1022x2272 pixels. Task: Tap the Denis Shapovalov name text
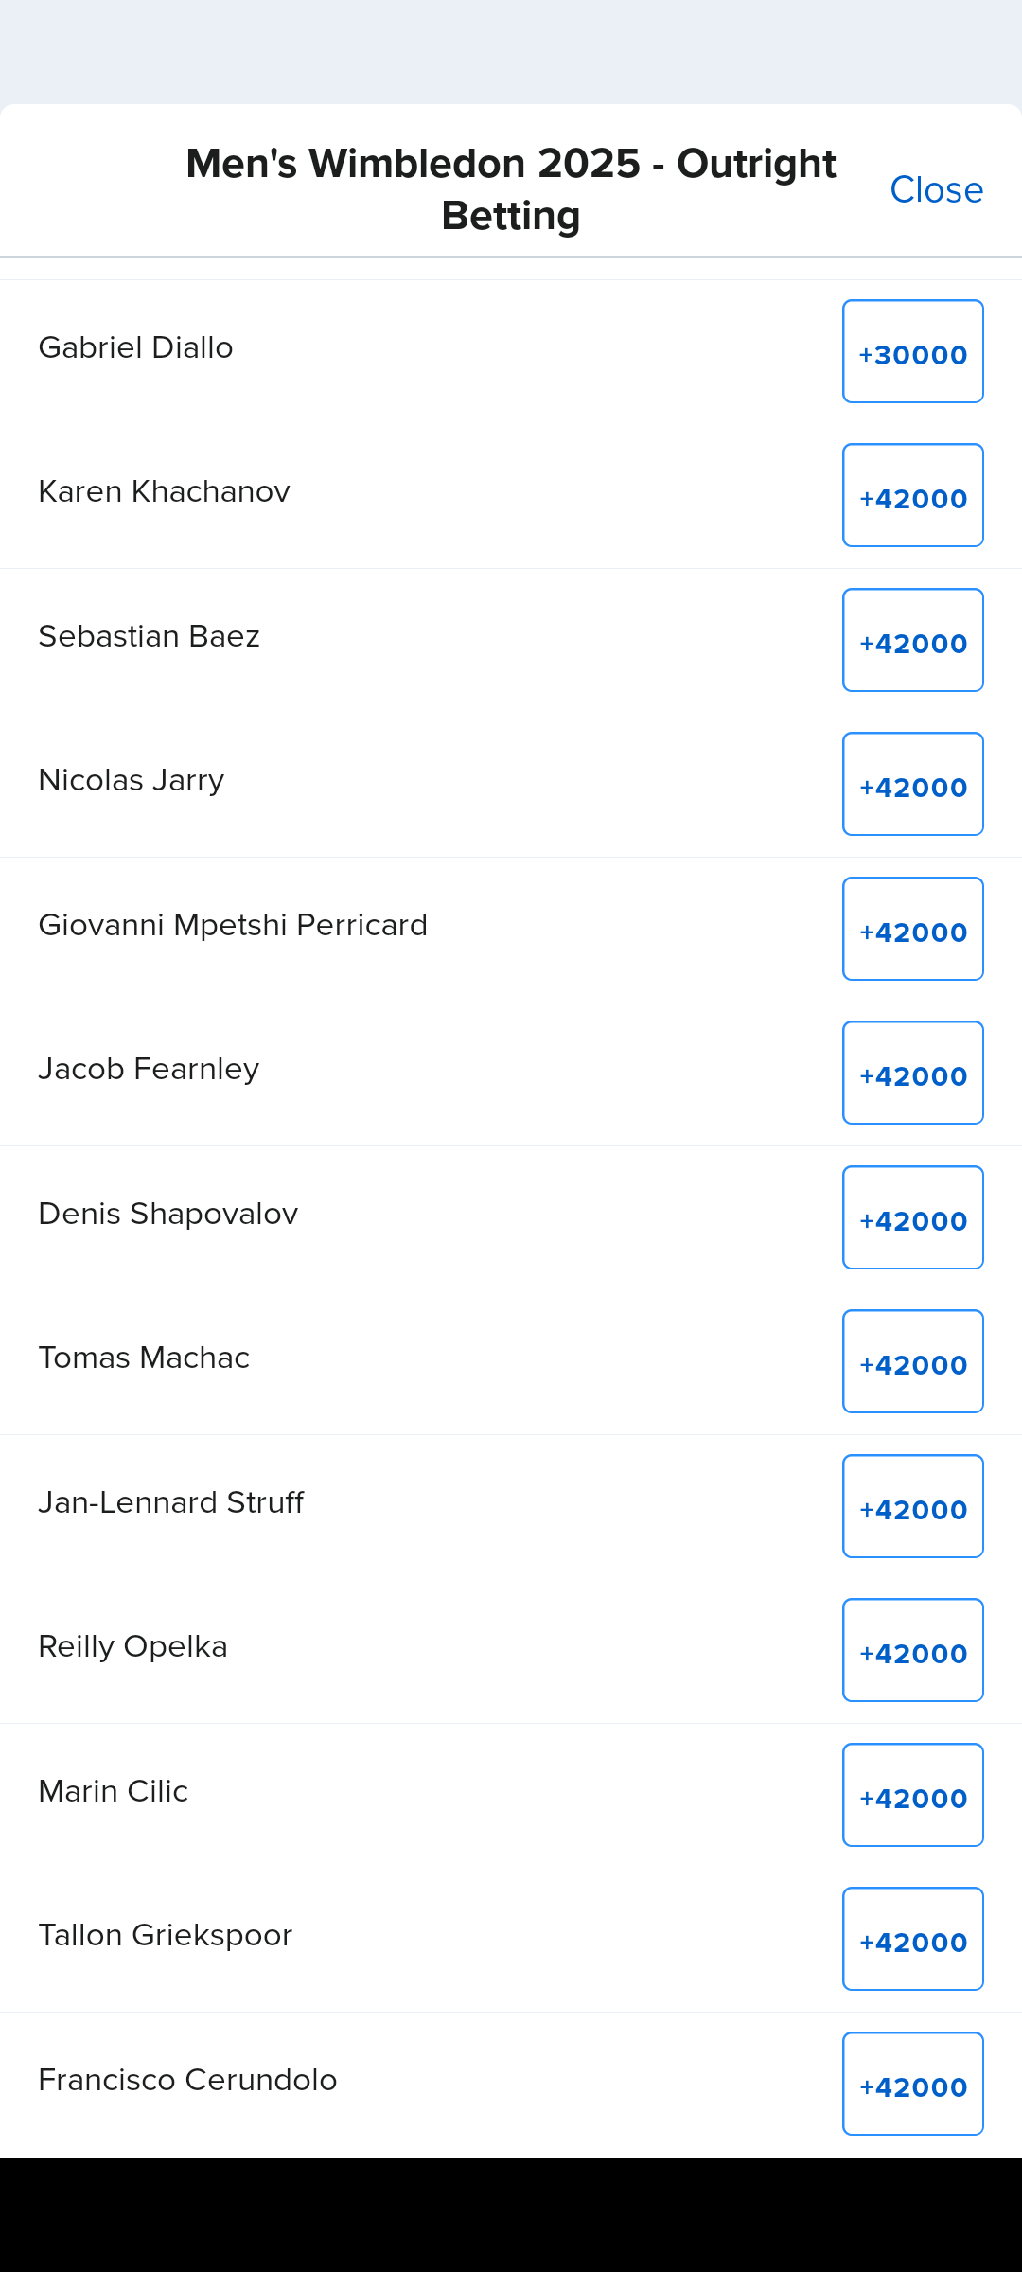click(x=168, y=1215)
